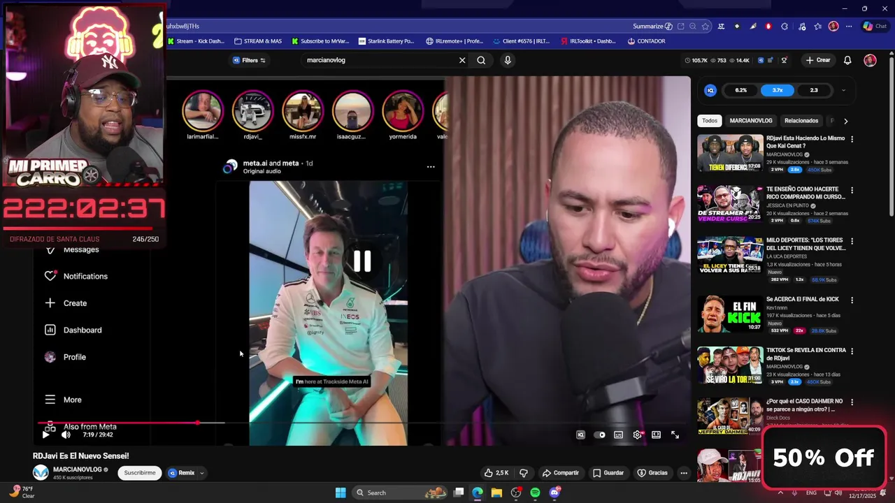Select the MARCIANOVLOG chip
The height and width of the screenshot is (503, 895).
(x=751, y=121)
